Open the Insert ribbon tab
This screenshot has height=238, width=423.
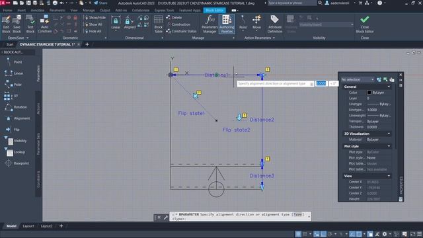click(22, 11)
